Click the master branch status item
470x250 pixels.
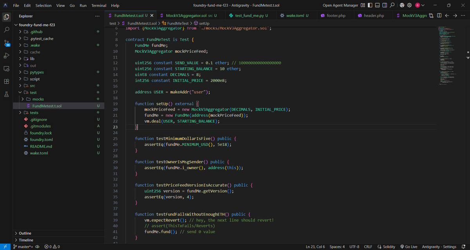23,246
